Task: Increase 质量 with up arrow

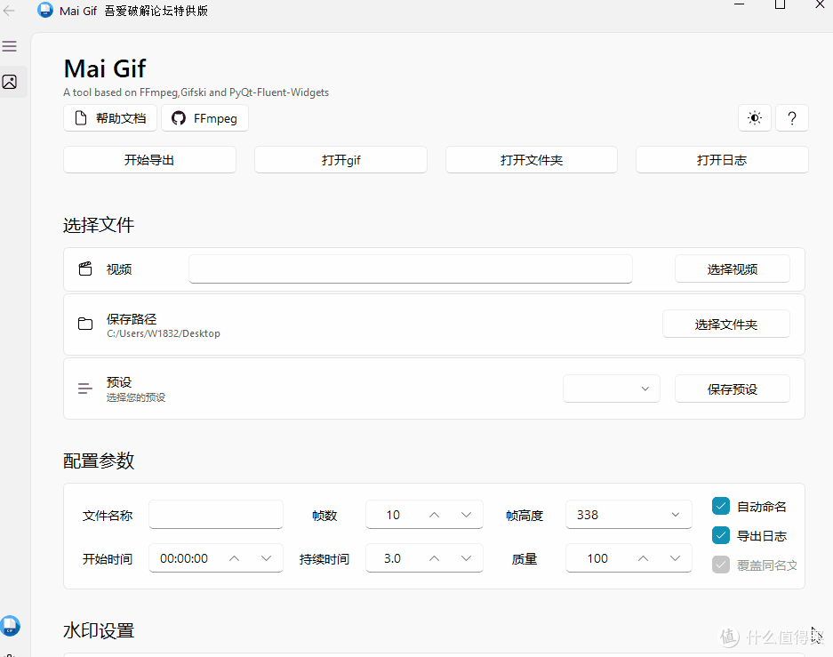Action: 643,558
